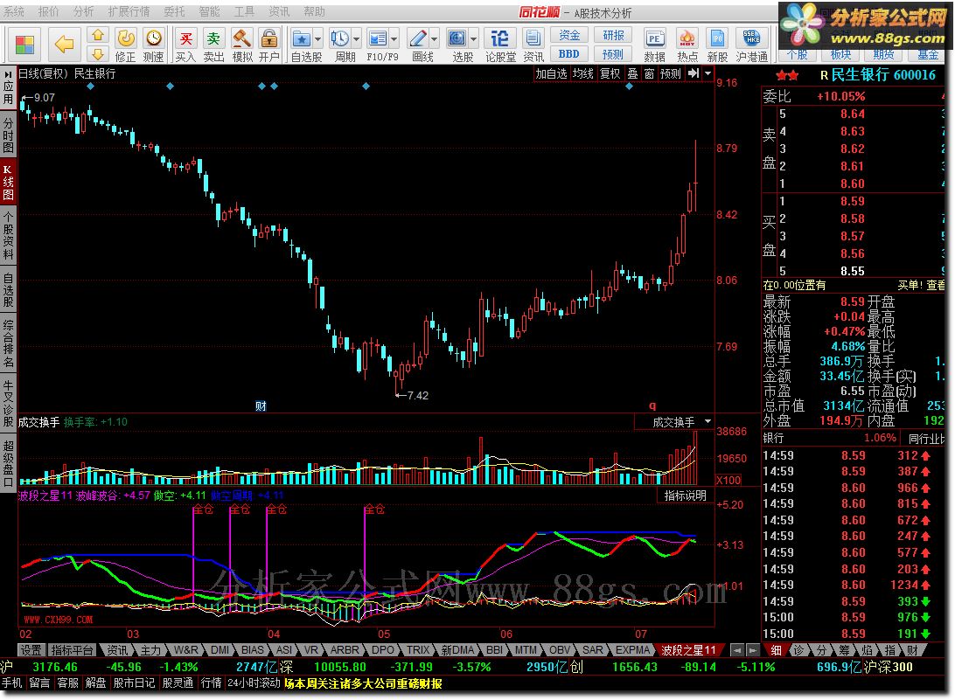Open the 数据 PE data icon
The image size is (955, 700).
click(654, 39)
